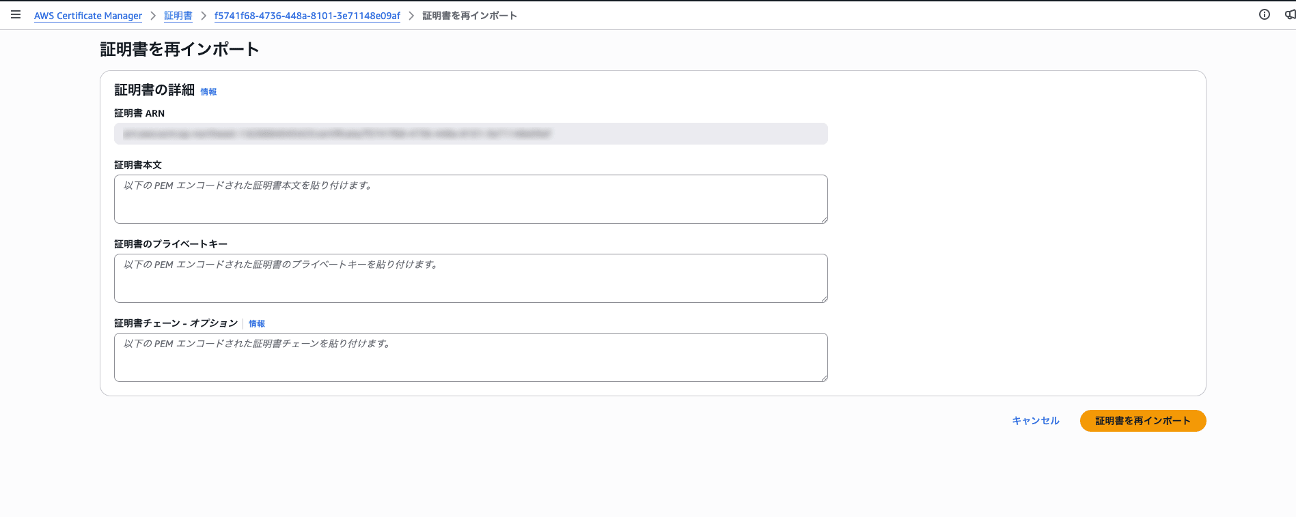
Task: Click the 証明書のプライベートキー label
Action: (x=171, y=244)
